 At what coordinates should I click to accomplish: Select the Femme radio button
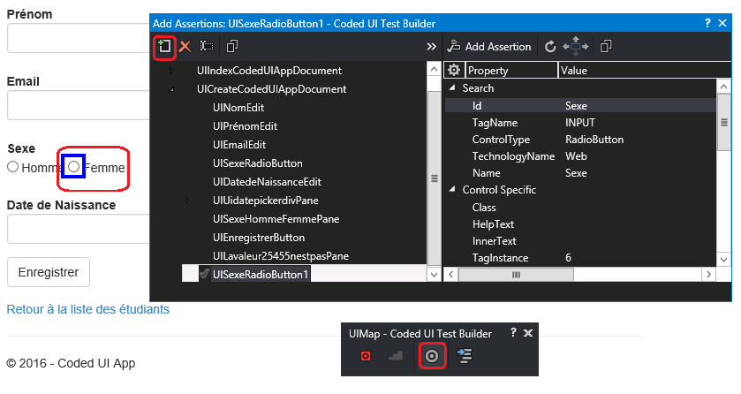[74, 166]
